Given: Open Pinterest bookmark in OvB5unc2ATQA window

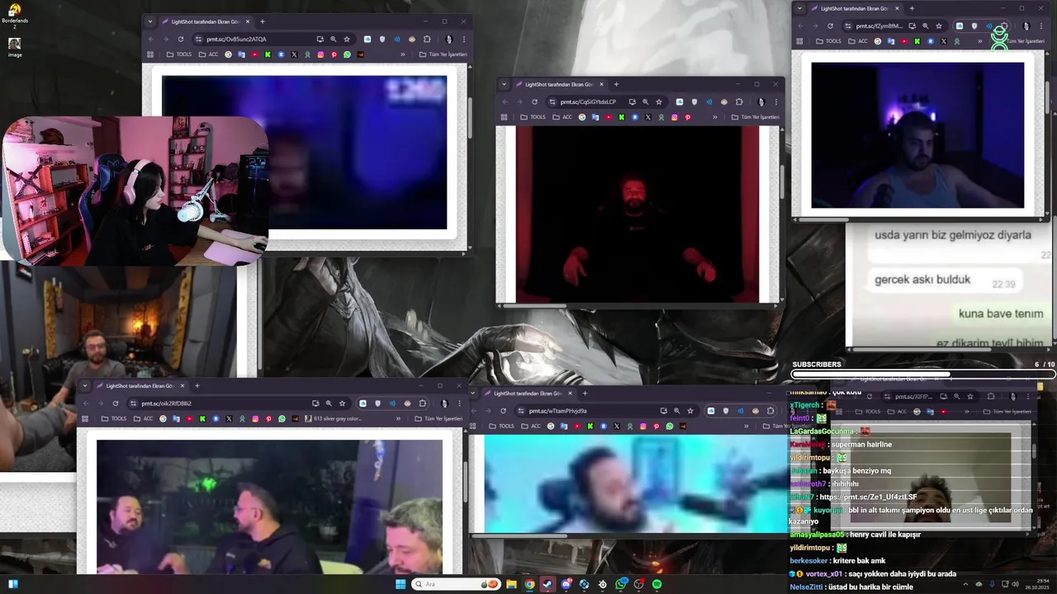Looking at the screenshot, I should pos(334,54).
